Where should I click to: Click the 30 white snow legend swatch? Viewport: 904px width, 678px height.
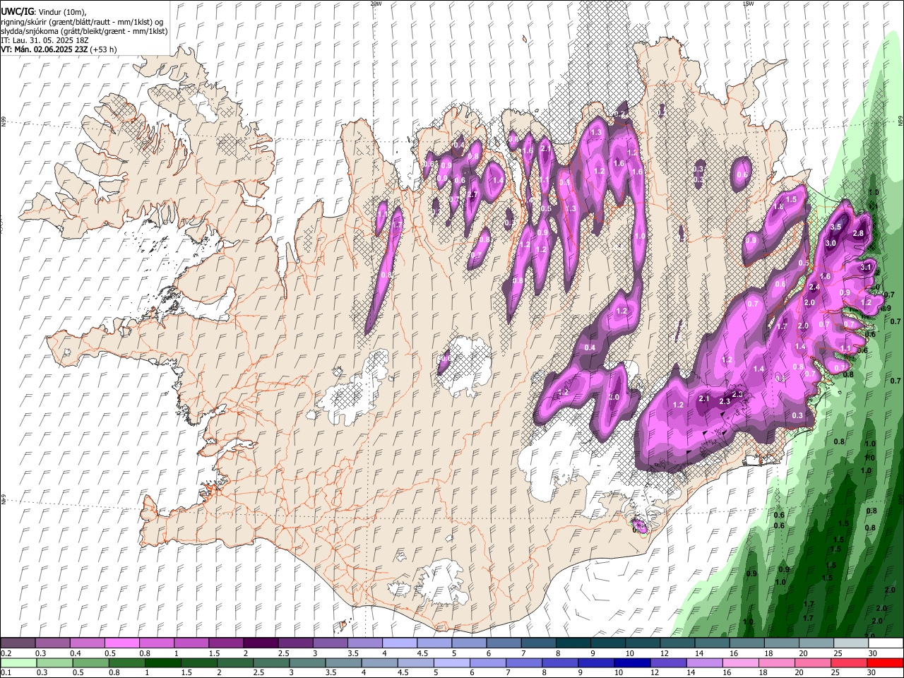click(884, 643)
